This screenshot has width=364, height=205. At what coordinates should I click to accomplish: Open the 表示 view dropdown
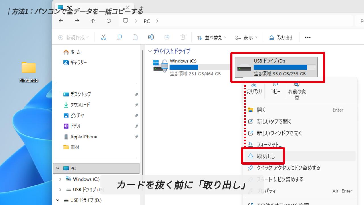[x=246, y=38]
